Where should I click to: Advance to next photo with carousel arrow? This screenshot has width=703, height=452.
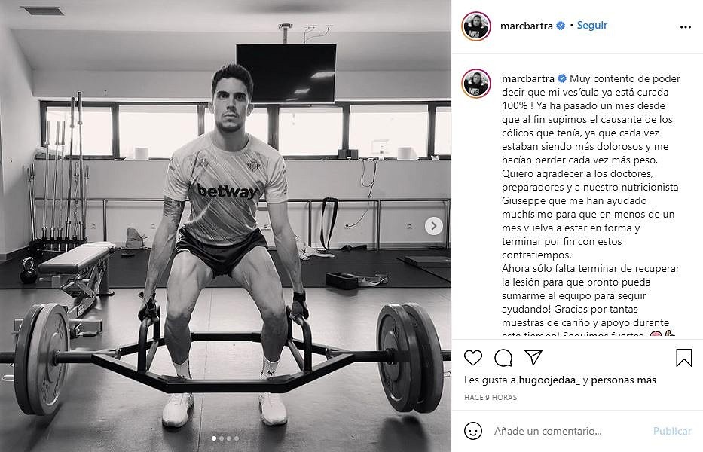[x=433, y=225]
